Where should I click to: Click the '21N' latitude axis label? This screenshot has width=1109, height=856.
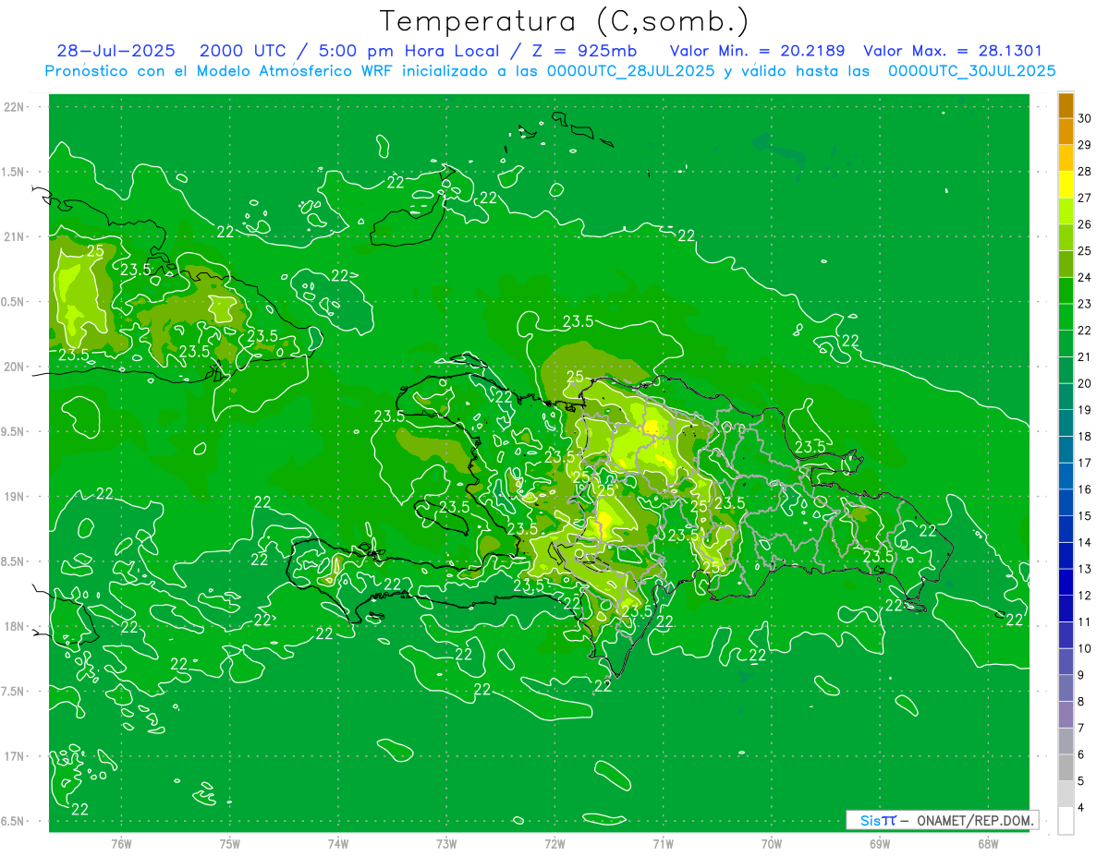click(x=14, y=236)
